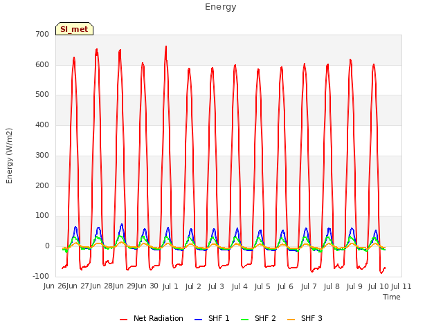
Task: Click the green SHF 2 legend swatch
Action: (x=244, y=320)
